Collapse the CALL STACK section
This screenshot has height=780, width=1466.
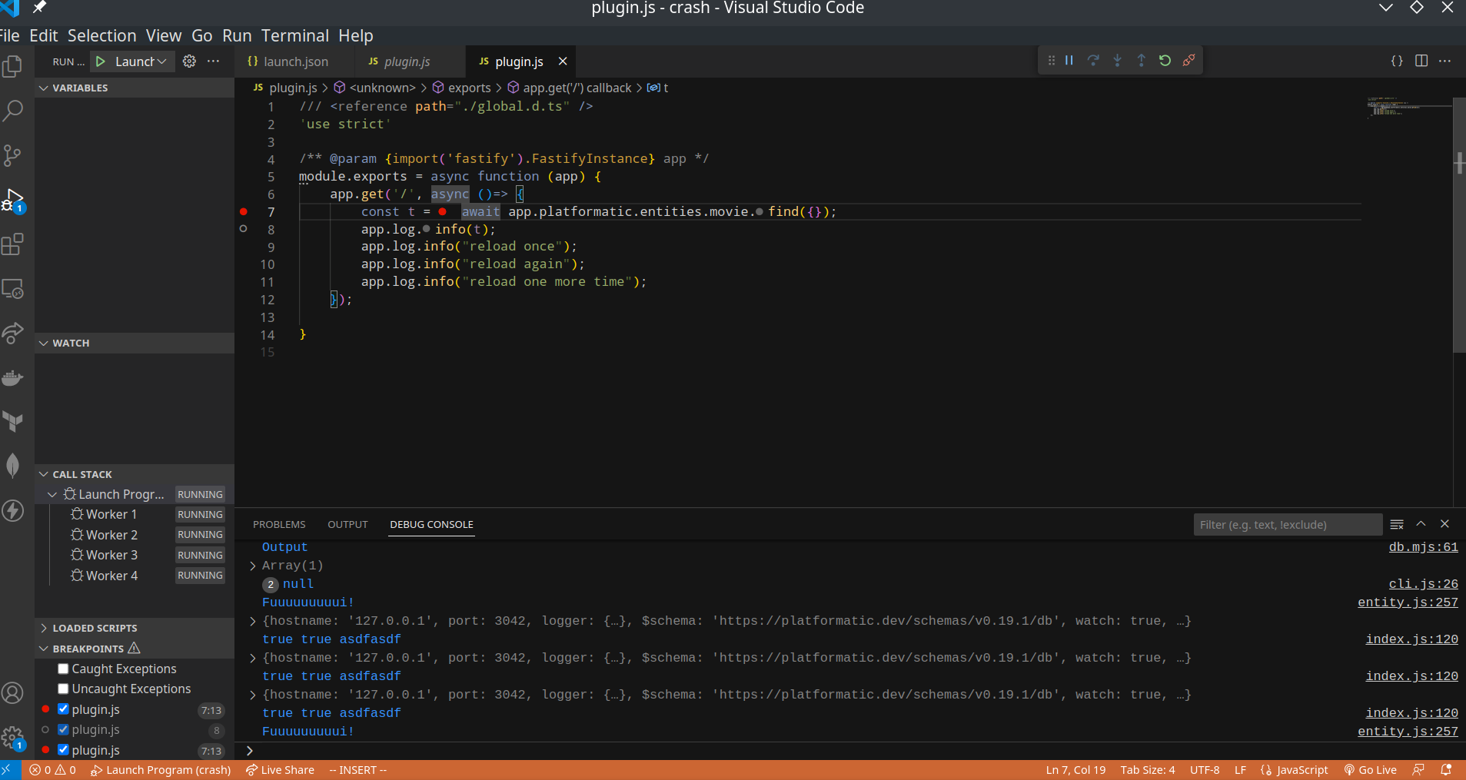coord(43,473)
